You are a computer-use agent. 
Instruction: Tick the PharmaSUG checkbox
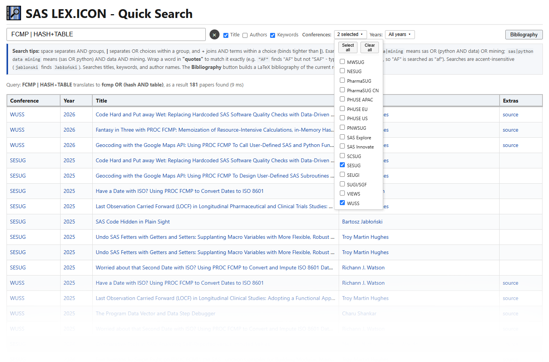[x=343, y=80]
